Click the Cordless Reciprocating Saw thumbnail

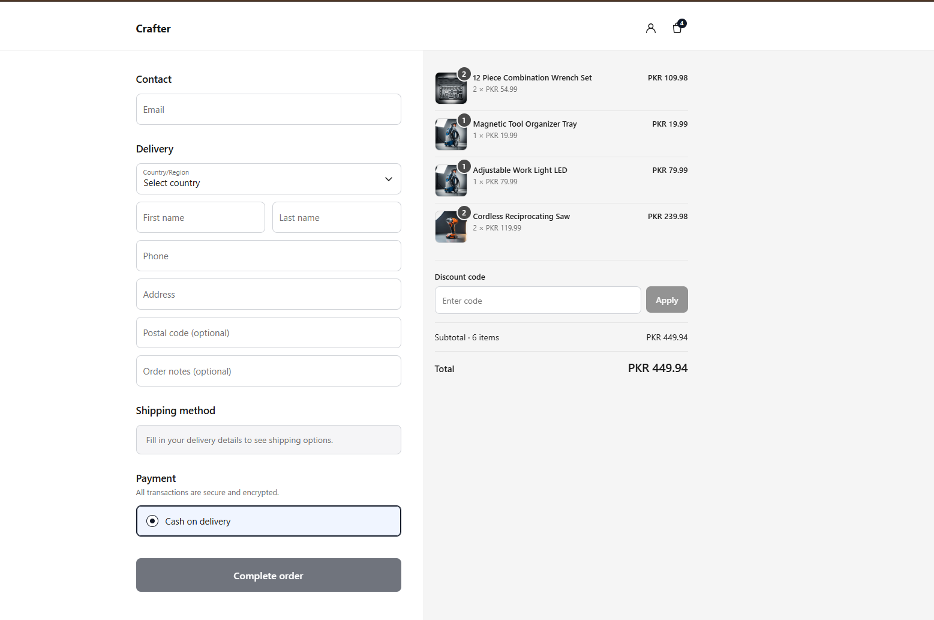451,227
